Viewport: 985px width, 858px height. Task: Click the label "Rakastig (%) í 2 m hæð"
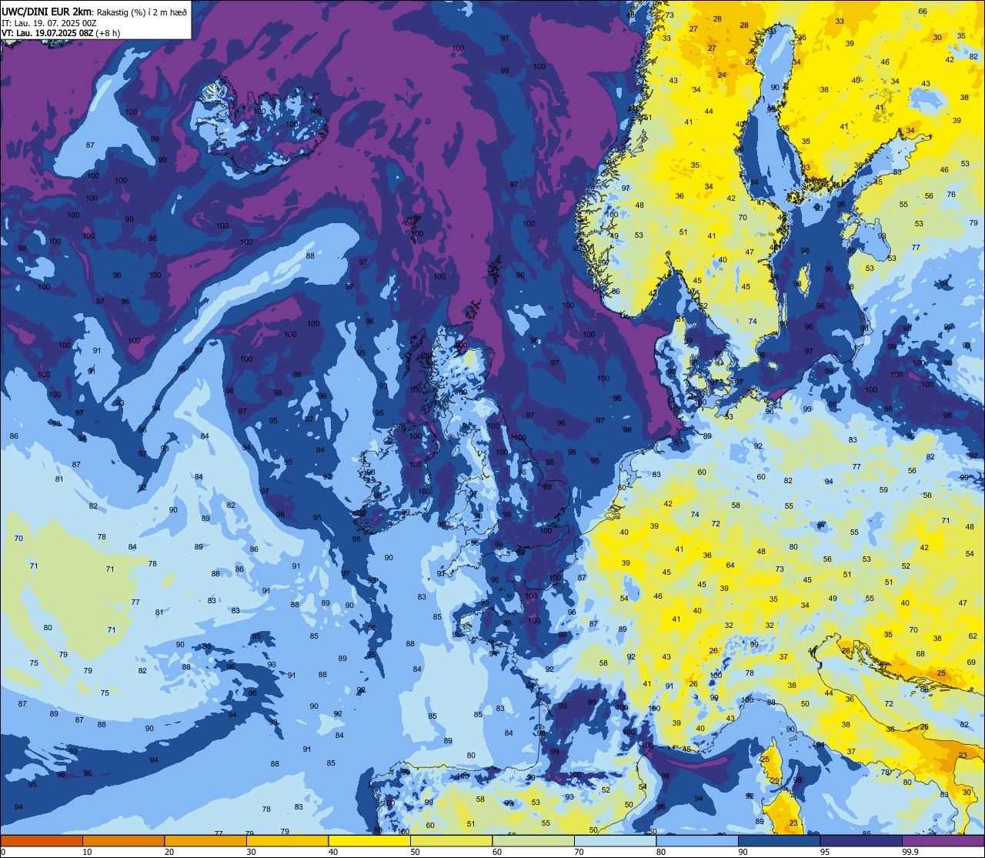click(142, 12)
